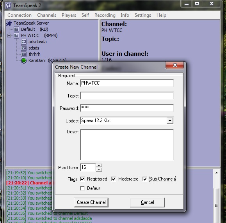Click the PH WTCC channel icon
Viewport: 226px width, 223px height.
(16, 35)
